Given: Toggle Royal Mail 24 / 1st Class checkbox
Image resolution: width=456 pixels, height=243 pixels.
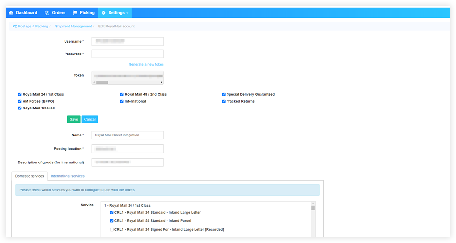Looking at the screenshot, I should [20, 95].
